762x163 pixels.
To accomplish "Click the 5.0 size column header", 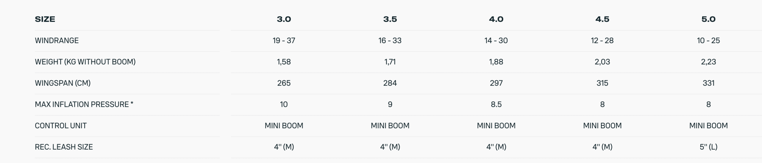I will (x=708, y=19).
